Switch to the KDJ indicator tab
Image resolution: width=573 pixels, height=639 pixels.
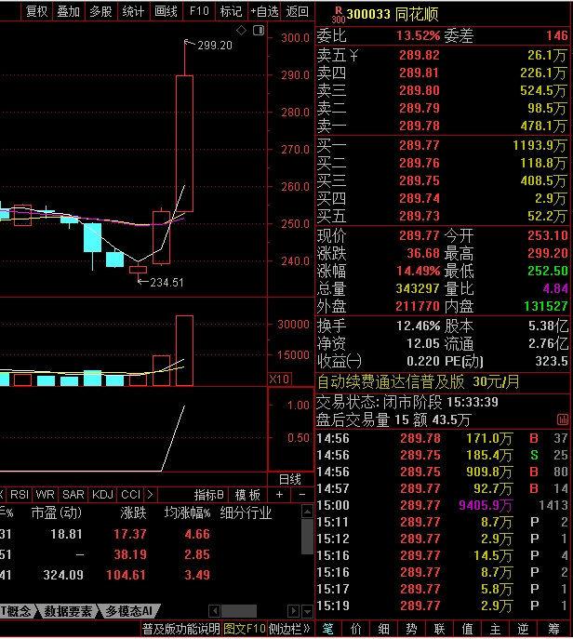point(102,495)
